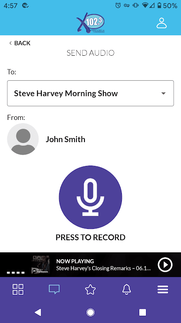Tap the alarm clock status icon
The height and width of the screenshot is (323, 181).
point(118,6)
